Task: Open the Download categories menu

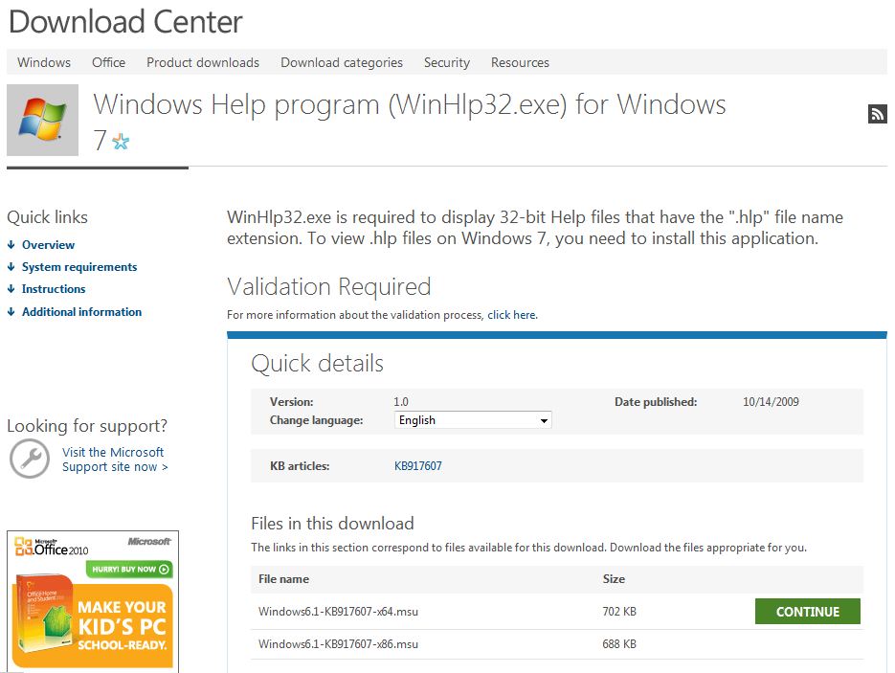Action: [x=342, y=62]
